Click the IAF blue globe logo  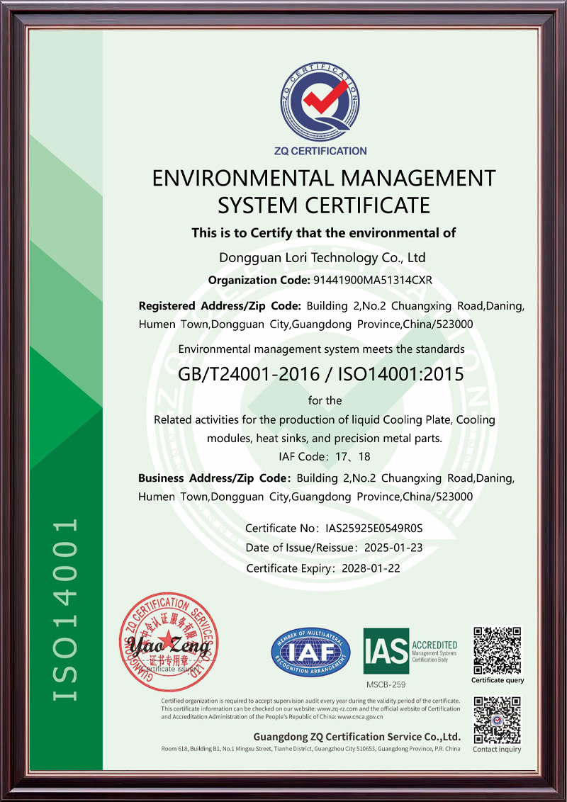pos(310,652)
